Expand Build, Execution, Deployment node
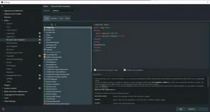The image size is (210, 112). pyautogui.click(x=2, y=91)
